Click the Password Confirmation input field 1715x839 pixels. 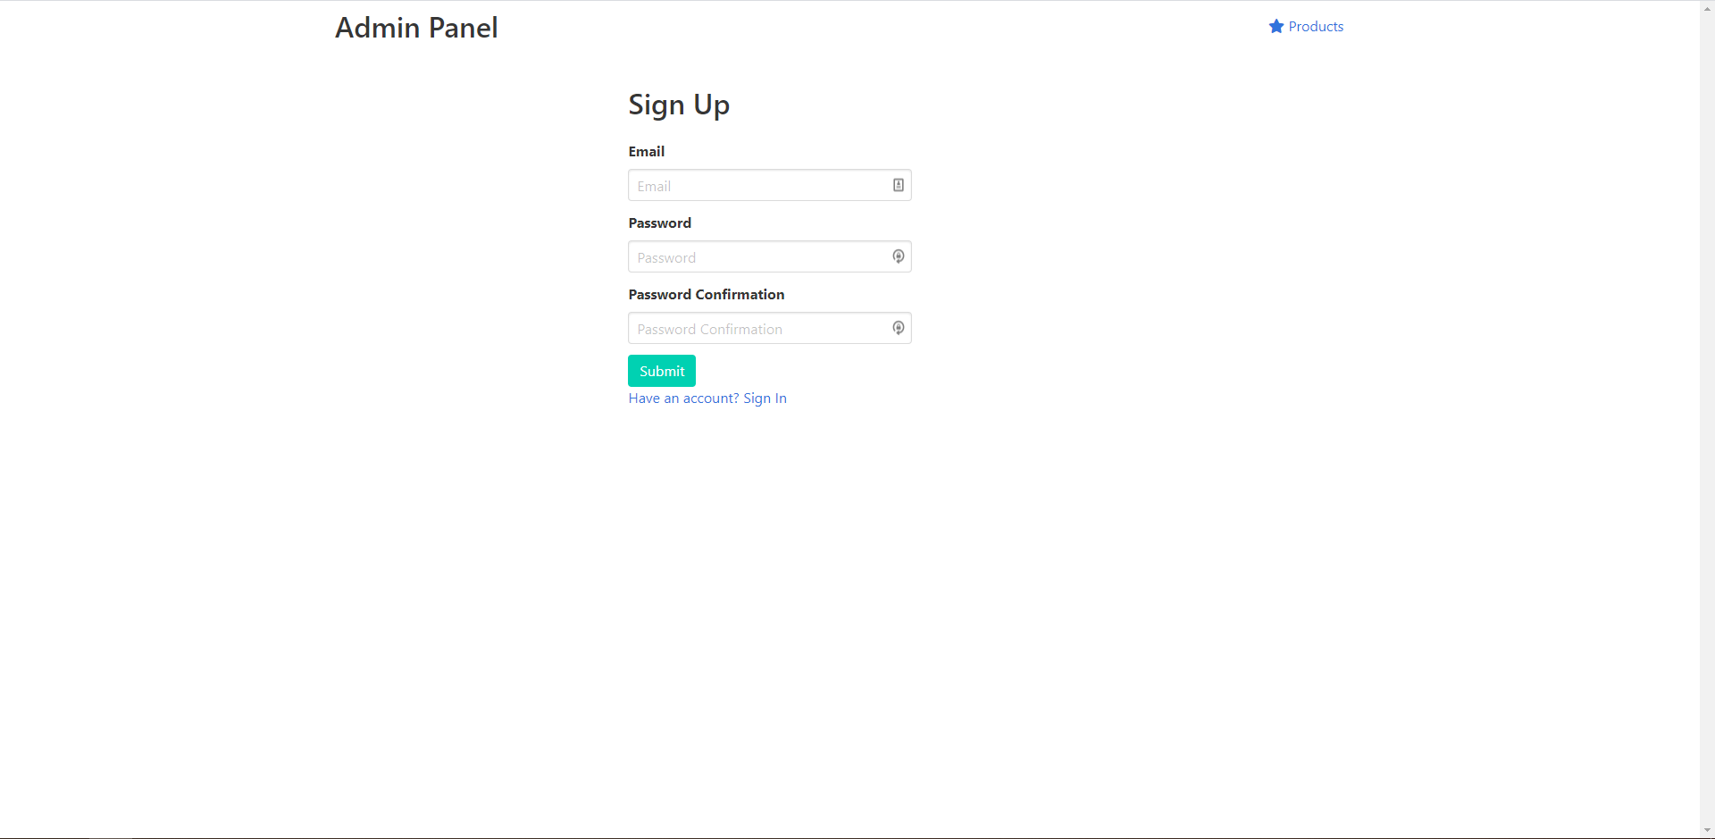pos(759,328)
